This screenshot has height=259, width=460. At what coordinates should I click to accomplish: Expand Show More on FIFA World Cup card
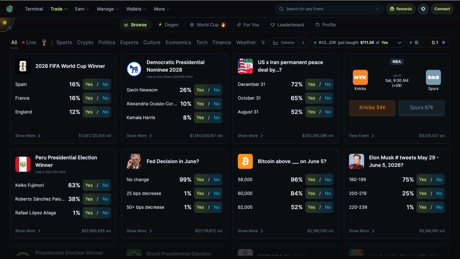(x=28, y=136)
